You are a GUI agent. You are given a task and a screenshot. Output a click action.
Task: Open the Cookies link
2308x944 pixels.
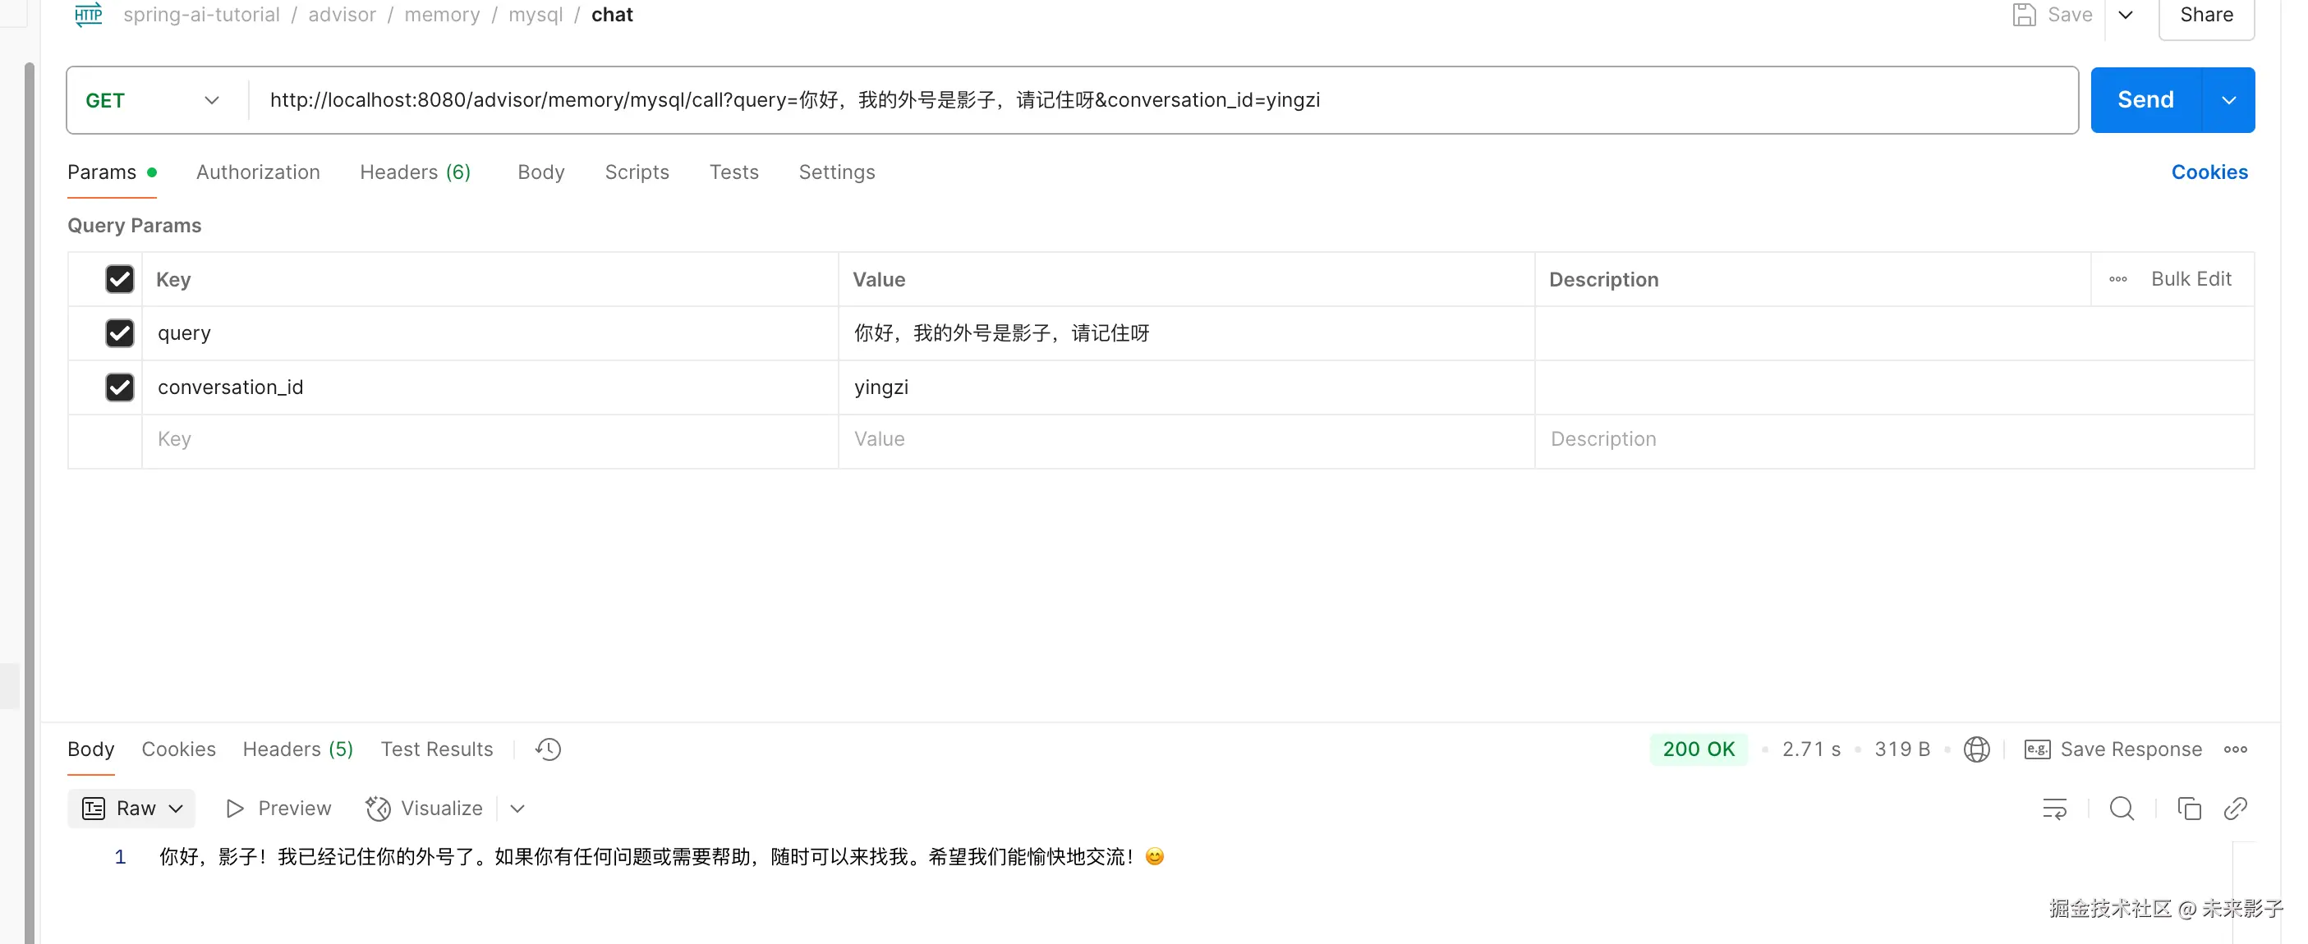pyautogui.click(x=2209, y=172)
